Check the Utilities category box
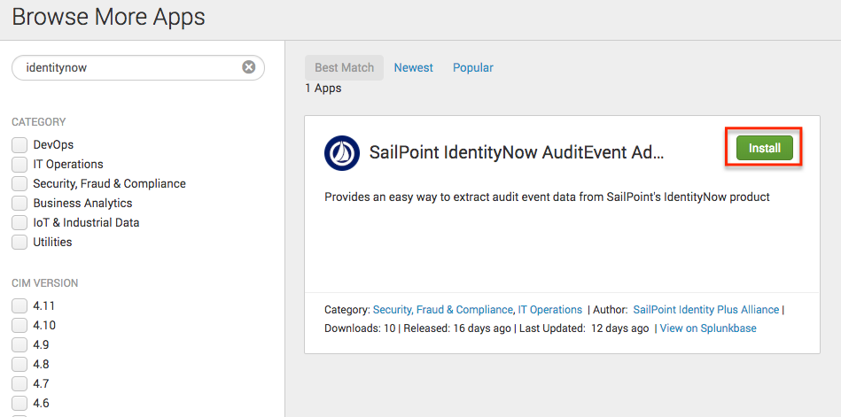This screenshot has width=841, height=417. pos(19,242)
